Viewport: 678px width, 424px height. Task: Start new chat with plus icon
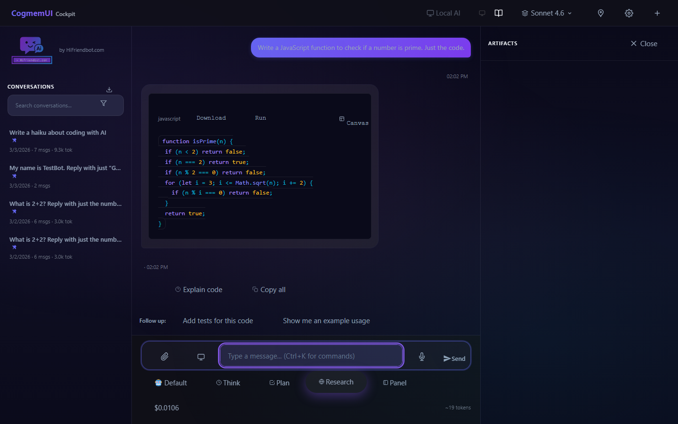point(657,13)
